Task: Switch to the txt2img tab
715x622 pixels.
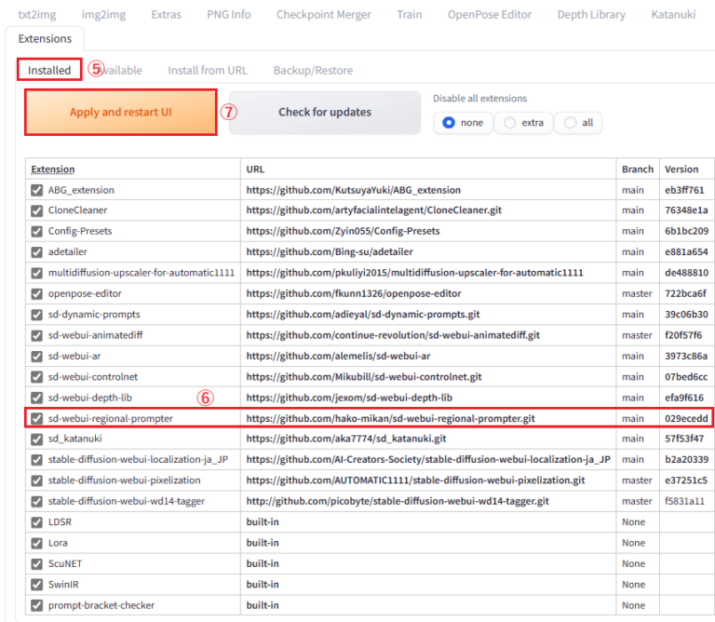Action: (36, 15)
